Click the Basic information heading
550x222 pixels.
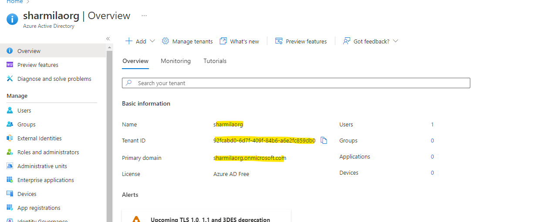146,103
